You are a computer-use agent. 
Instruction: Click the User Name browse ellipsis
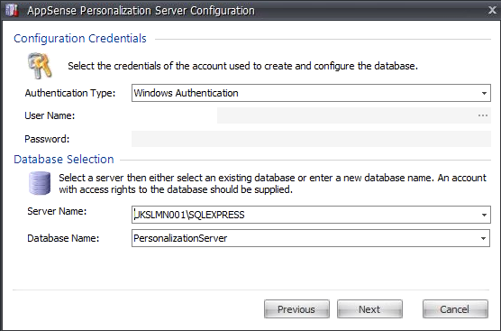point(483,115)
